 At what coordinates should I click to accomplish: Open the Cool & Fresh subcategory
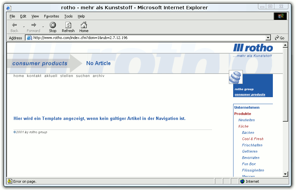coord(253,139)
